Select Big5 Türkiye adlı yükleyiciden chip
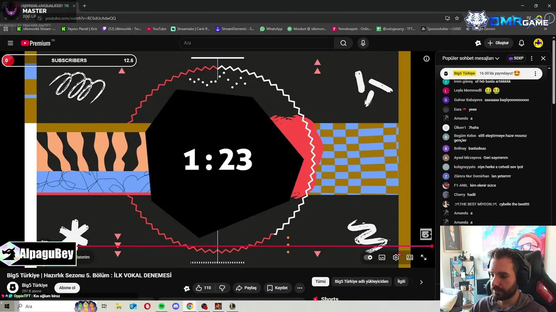The width and height of the screenshot is (556, 312). point(361,282)
